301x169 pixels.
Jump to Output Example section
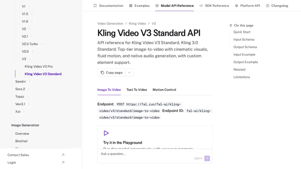coord(246,62)
